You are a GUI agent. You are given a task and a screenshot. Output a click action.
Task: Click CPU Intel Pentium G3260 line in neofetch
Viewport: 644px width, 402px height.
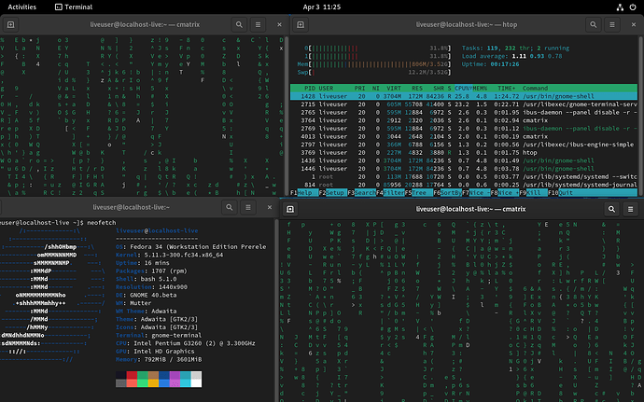(185, 343)
